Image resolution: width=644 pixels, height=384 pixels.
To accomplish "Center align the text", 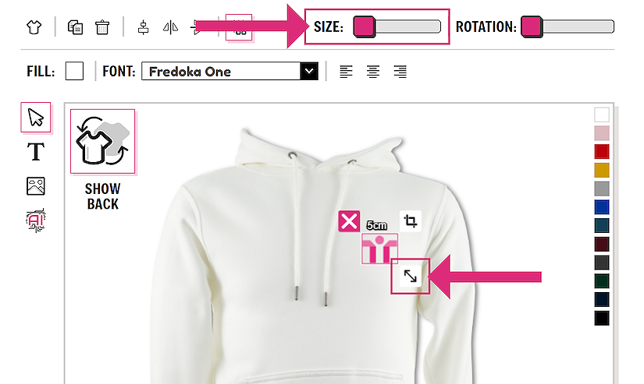I will tap(373, 72).
